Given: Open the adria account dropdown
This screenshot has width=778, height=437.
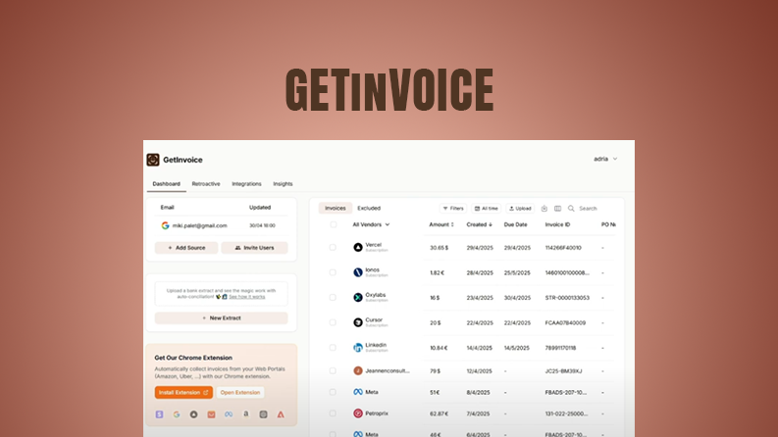Looking at the screenshot, I should (605, 159).
